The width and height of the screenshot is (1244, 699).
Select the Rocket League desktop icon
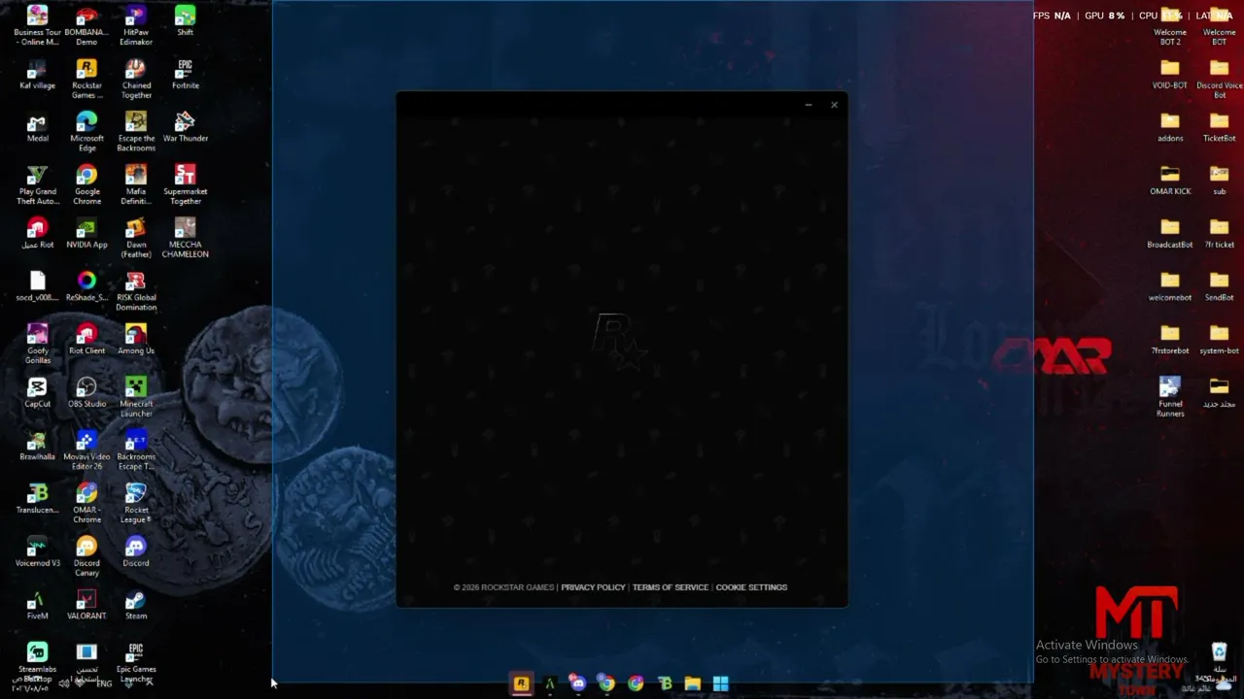tap(136, 503)
